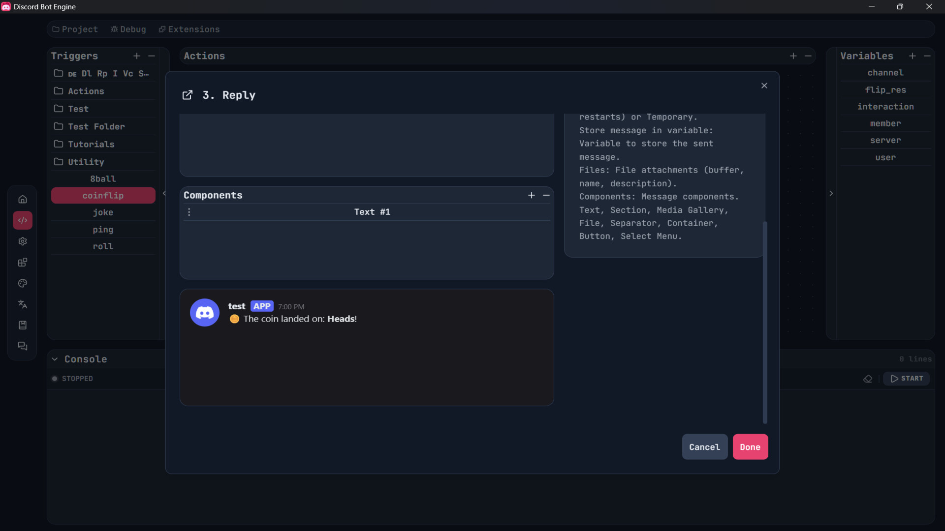This screenshot has height=531, width=945.
Task: Open the settings gear sidebar icon
Action: (23, 241)
